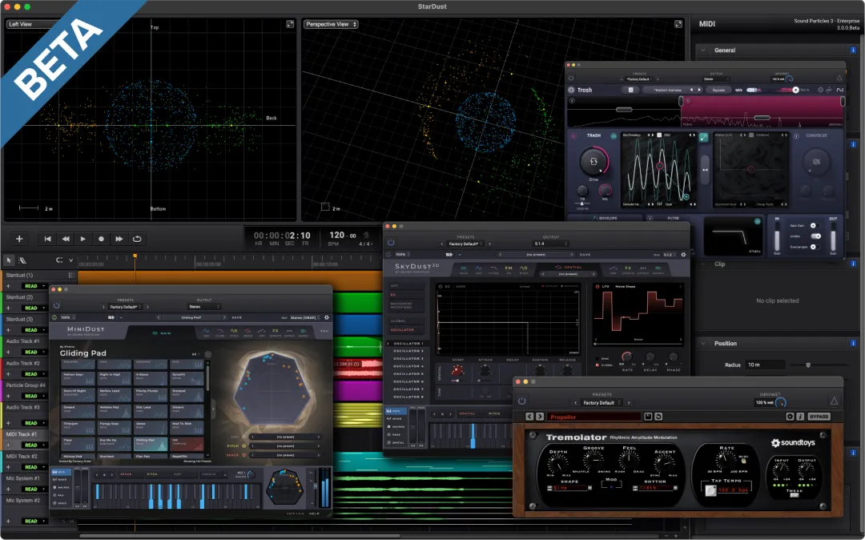Toggle loop playback in the transport

click(x=137, y=239)
